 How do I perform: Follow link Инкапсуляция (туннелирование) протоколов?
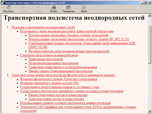click(60, 71)
